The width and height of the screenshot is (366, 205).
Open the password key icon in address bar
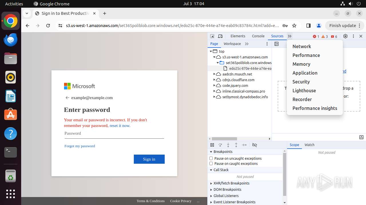[x=285, y=26]
